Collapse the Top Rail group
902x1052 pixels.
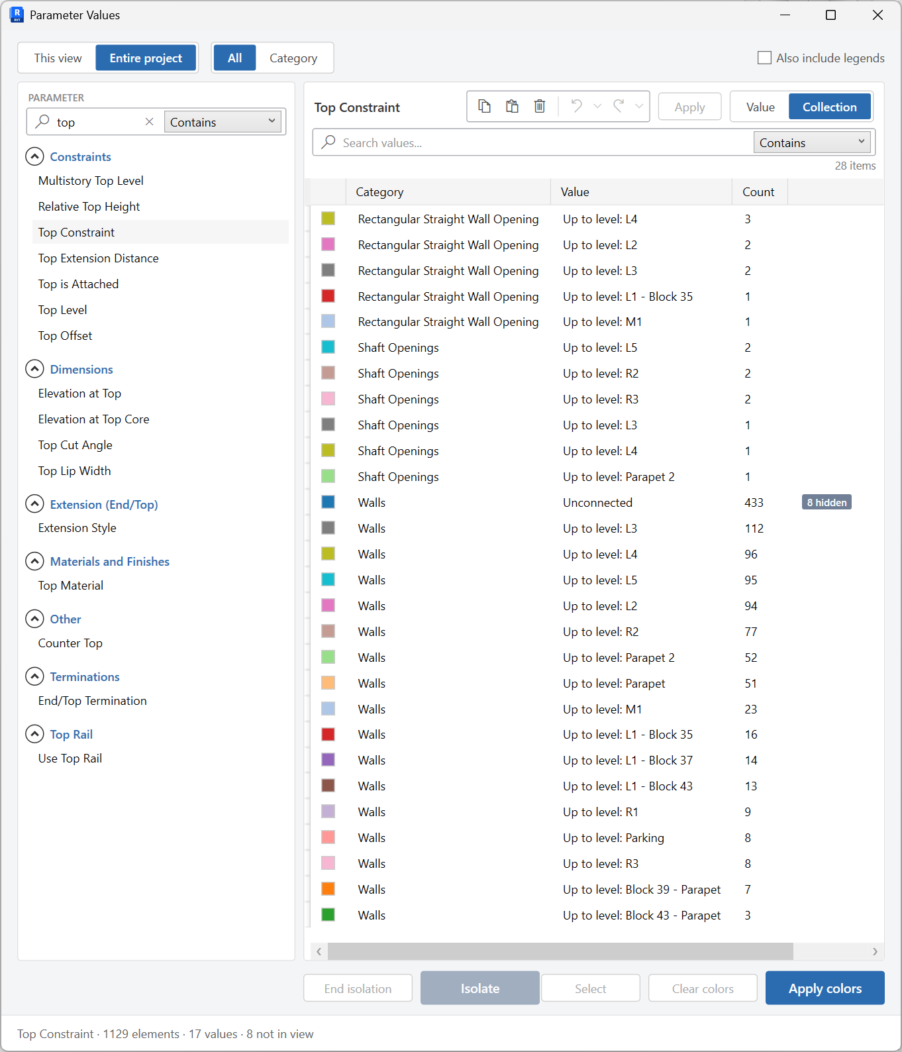coord(34,734)
